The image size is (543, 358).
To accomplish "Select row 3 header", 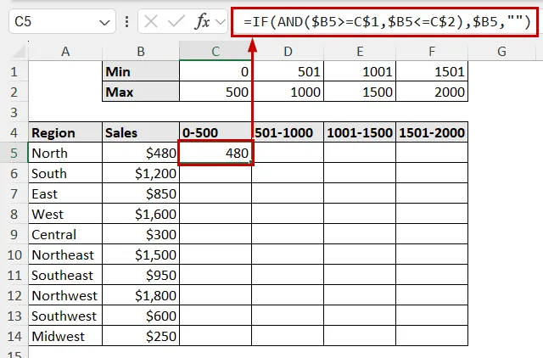I will [x=14, y=112].
